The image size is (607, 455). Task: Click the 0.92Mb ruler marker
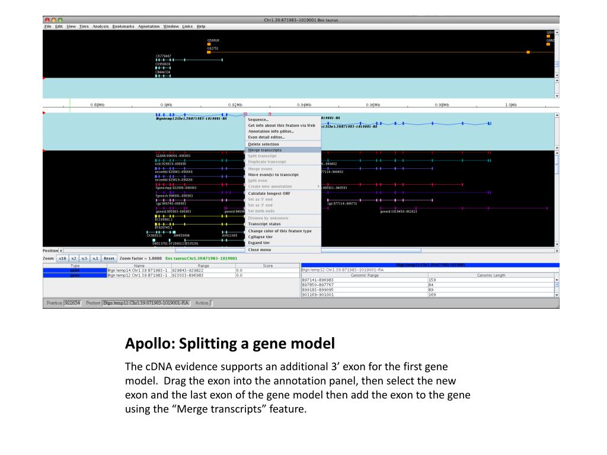point(235,105)
